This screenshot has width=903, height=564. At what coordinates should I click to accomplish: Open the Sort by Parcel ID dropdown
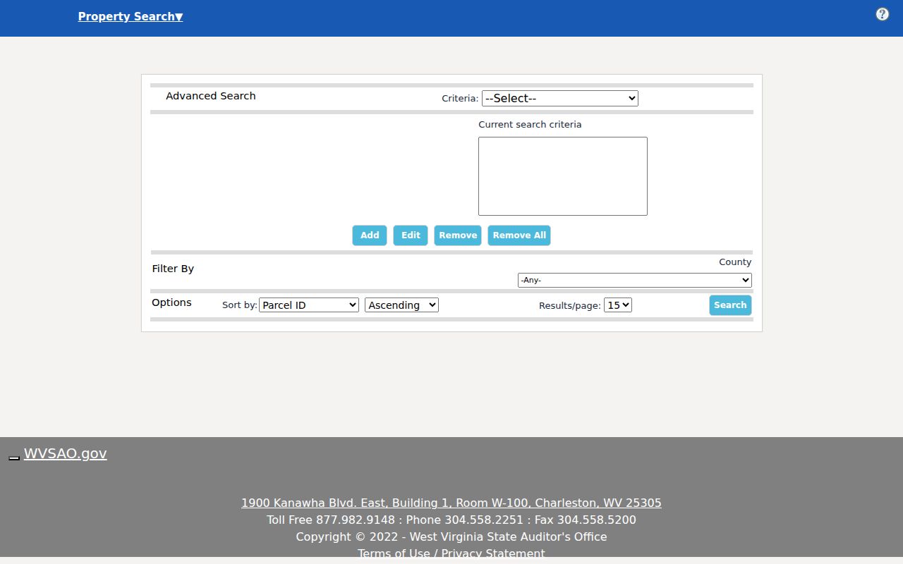[x=309, y=305]
